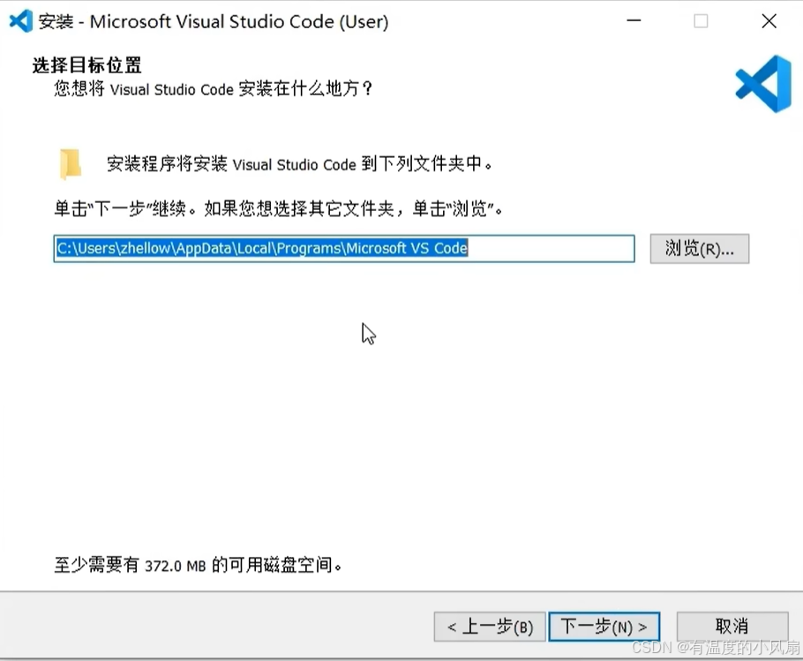Close the installer window
The image size is (803, 661).
[769, 21]
